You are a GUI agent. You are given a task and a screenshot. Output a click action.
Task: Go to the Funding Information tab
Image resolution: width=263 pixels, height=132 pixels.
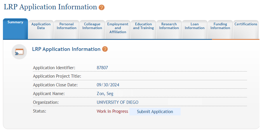pos(220,30)
